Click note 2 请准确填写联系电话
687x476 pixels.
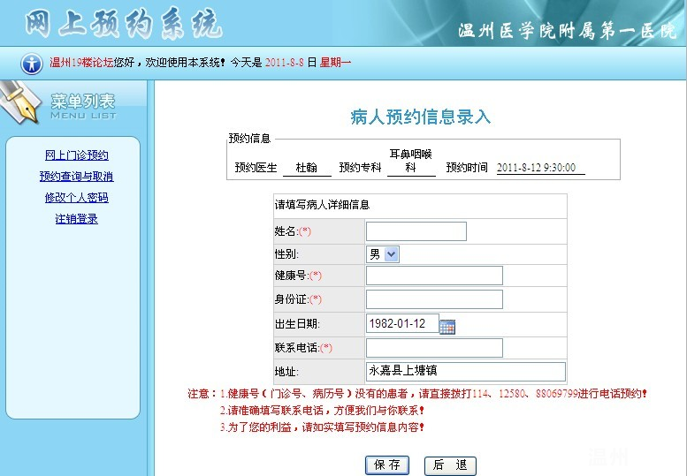[322, 411]
